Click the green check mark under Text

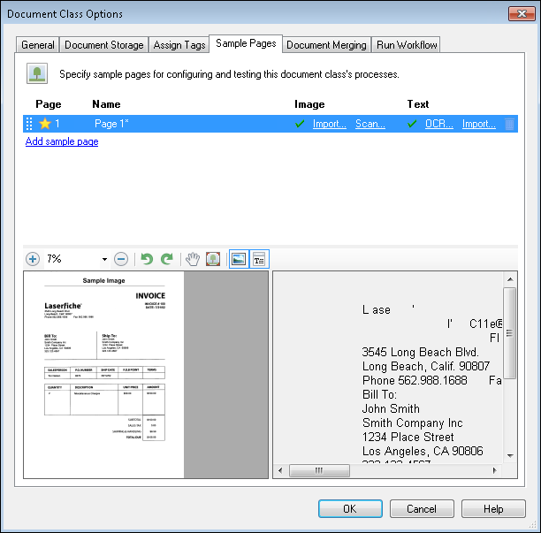pos(412,124)
